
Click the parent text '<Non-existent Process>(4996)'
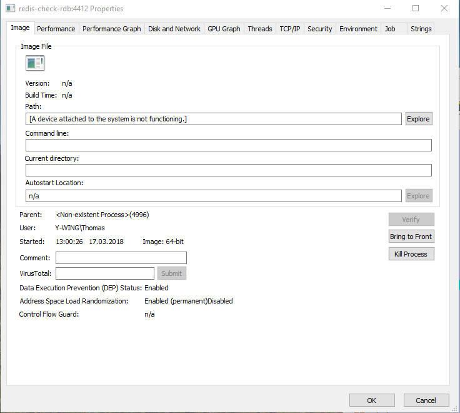pos(102,215)
